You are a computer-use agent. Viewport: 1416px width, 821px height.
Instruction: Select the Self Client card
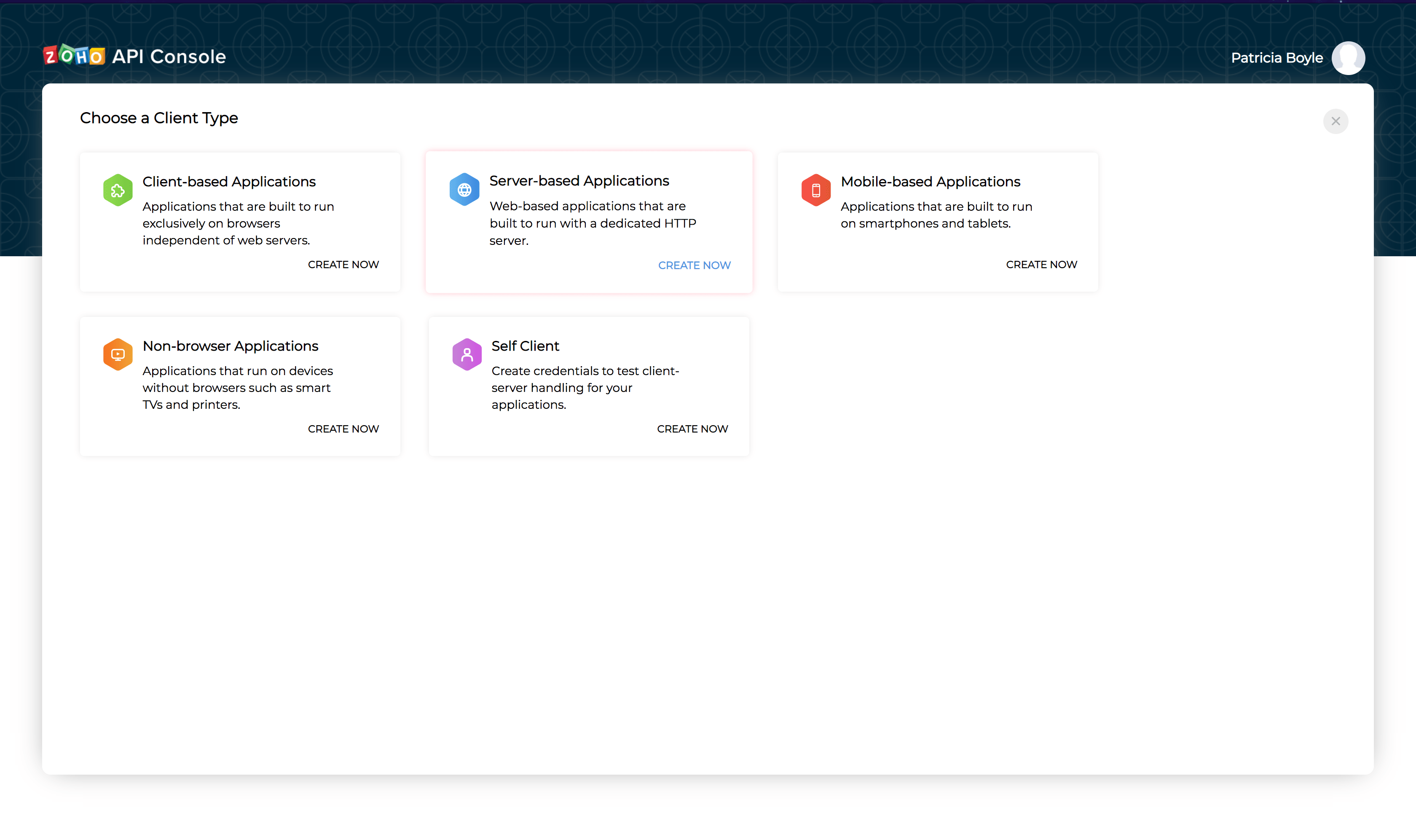(589, 386)
